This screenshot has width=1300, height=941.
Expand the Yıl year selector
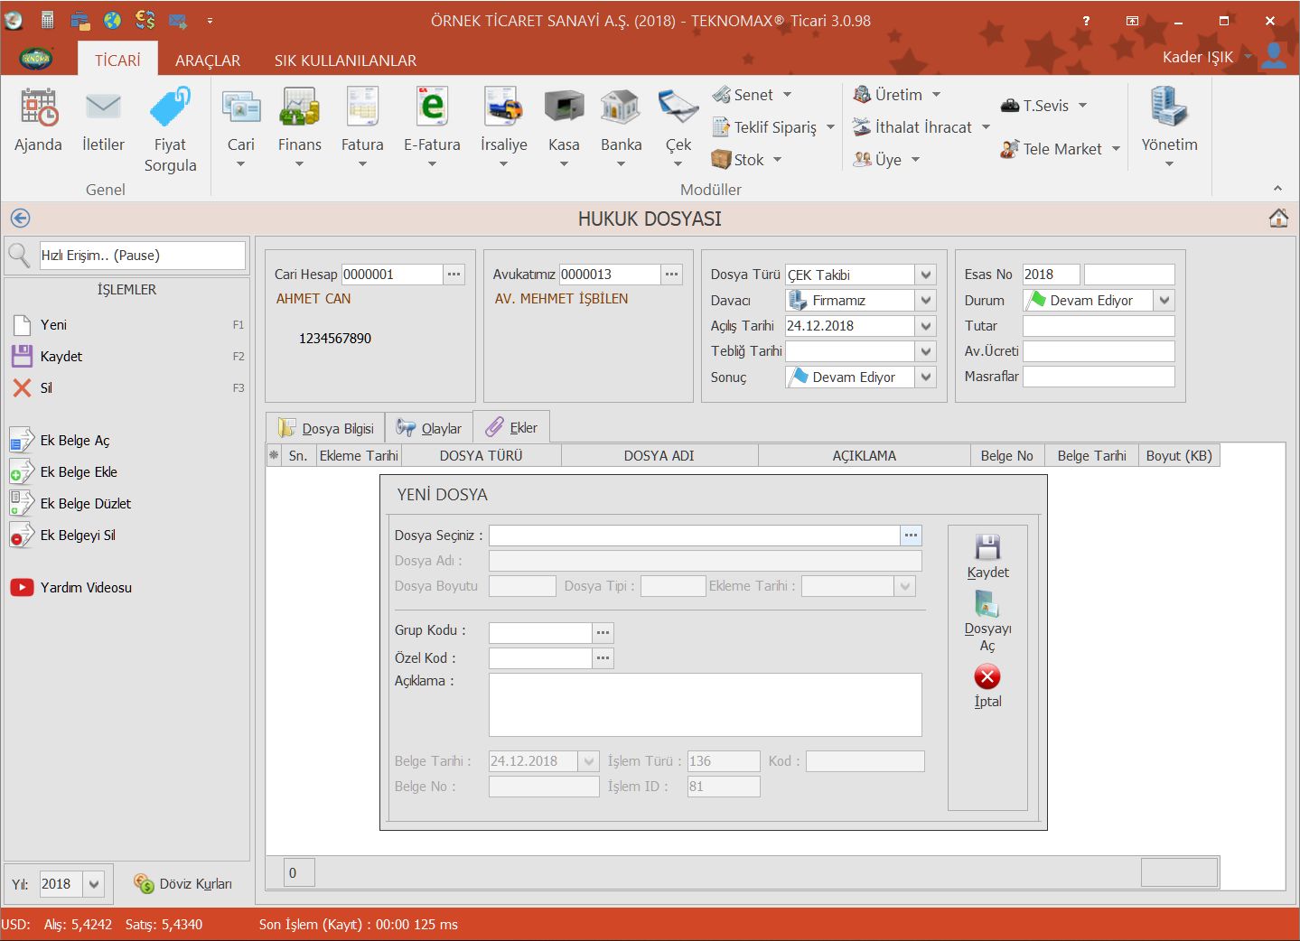(94, 884)
